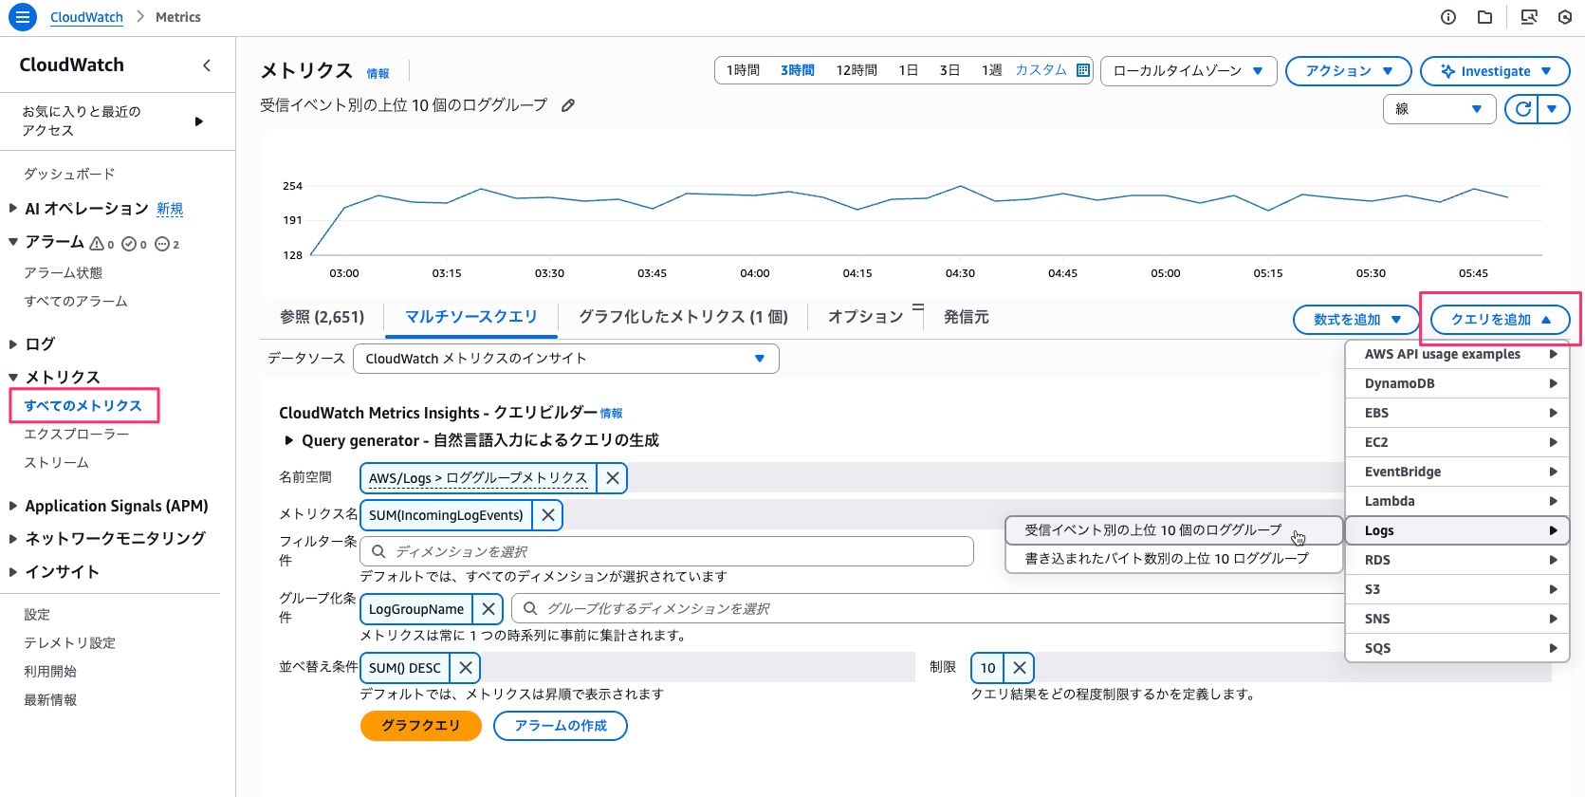This screenshot has height=797, width=1585.
Task: Click the CloudWatch breadcrumb link
Action: click(86, 17)
